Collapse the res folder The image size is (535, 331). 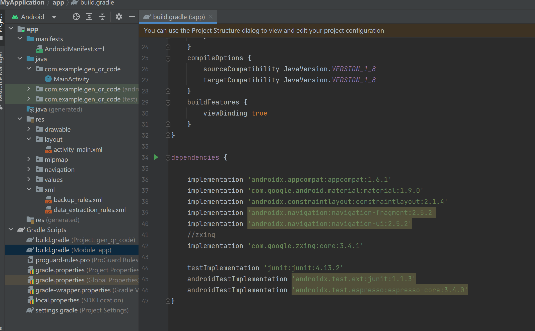[x=20, y=119]
